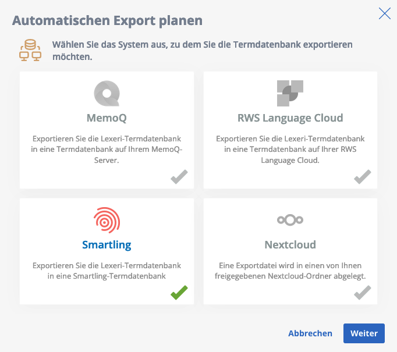Click the MemoQ logo icon
The height and width of the screenshot is (352, 397).
click(x=107, y=93)
